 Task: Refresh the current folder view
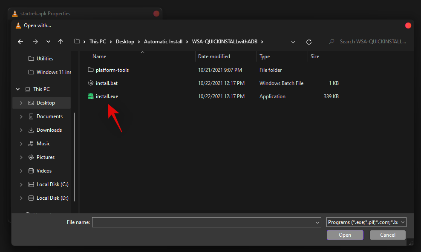point(309,42)
